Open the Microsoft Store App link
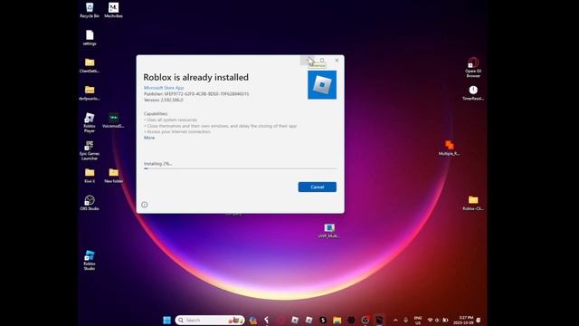579x326 pixels. 164,88
